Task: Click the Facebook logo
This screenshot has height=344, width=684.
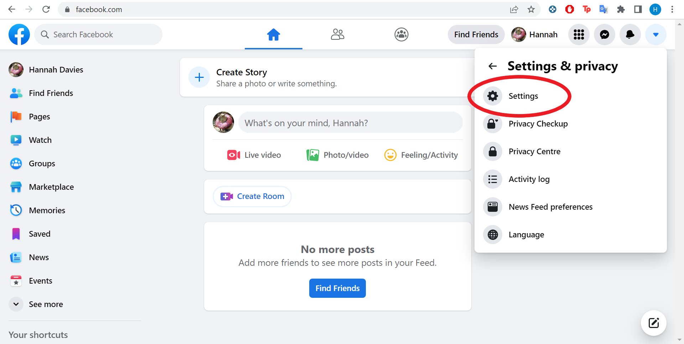Action: (x=19, y=34)
